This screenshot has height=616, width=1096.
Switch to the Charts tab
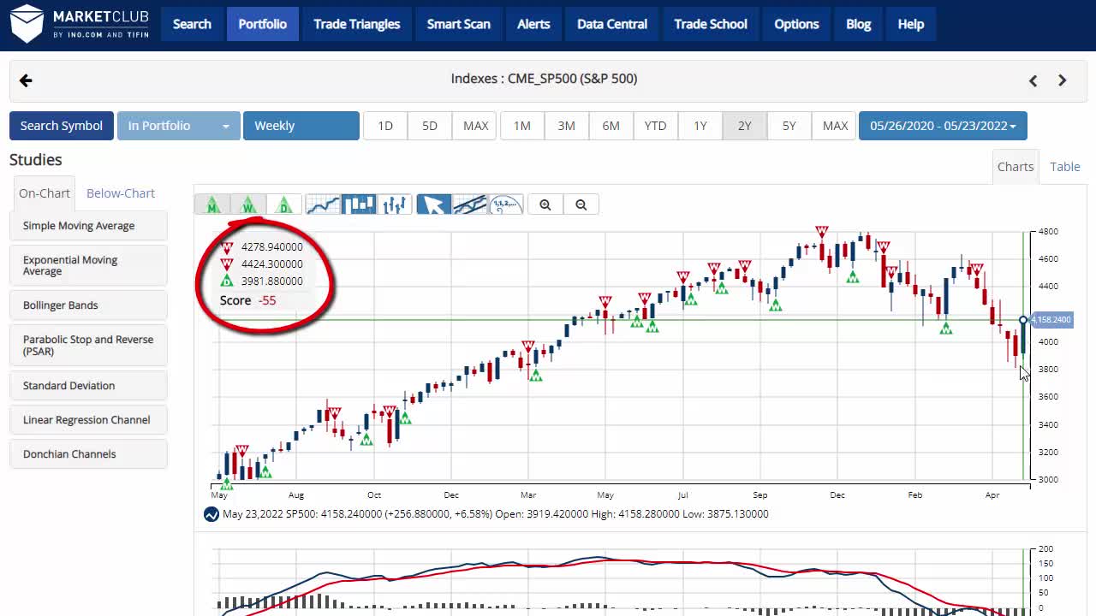tap(1016, 167)
